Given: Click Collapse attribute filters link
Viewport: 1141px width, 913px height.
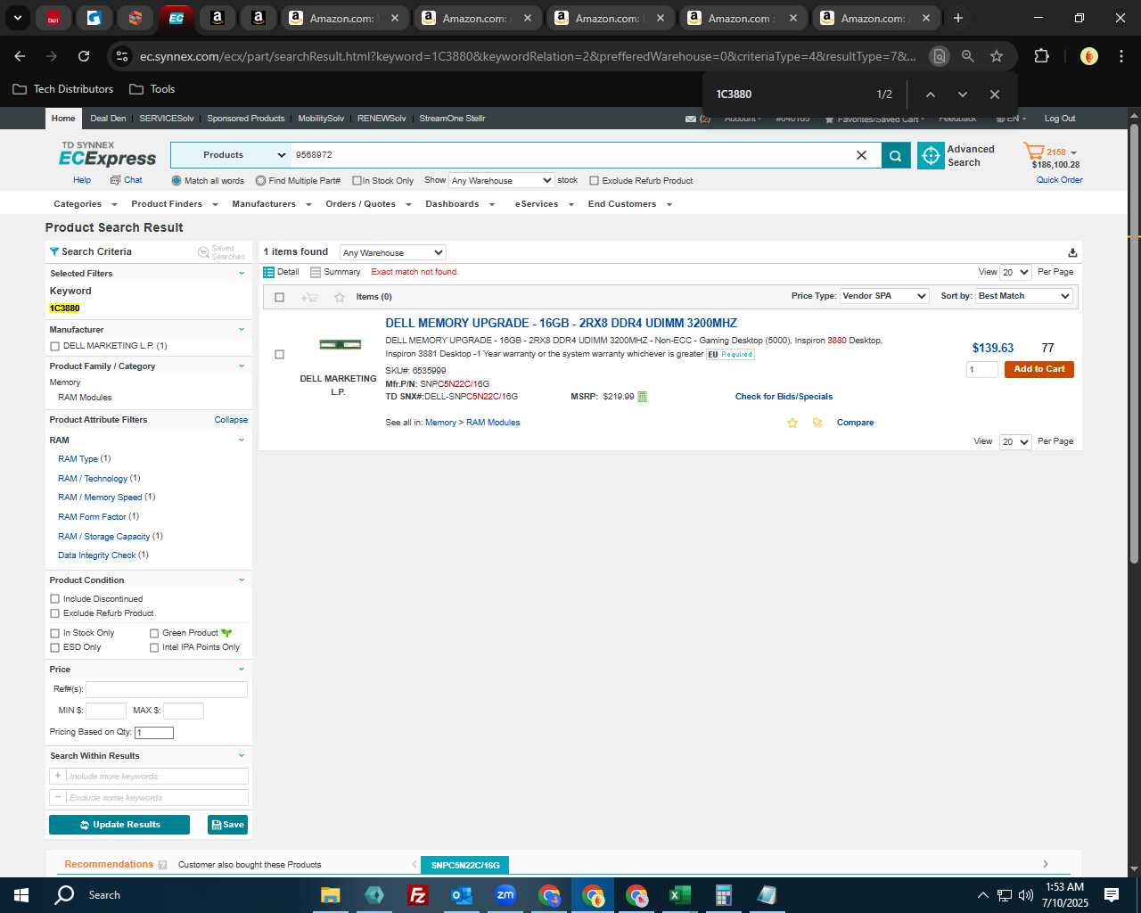Looking at the screenshot, I should point(231,420).
